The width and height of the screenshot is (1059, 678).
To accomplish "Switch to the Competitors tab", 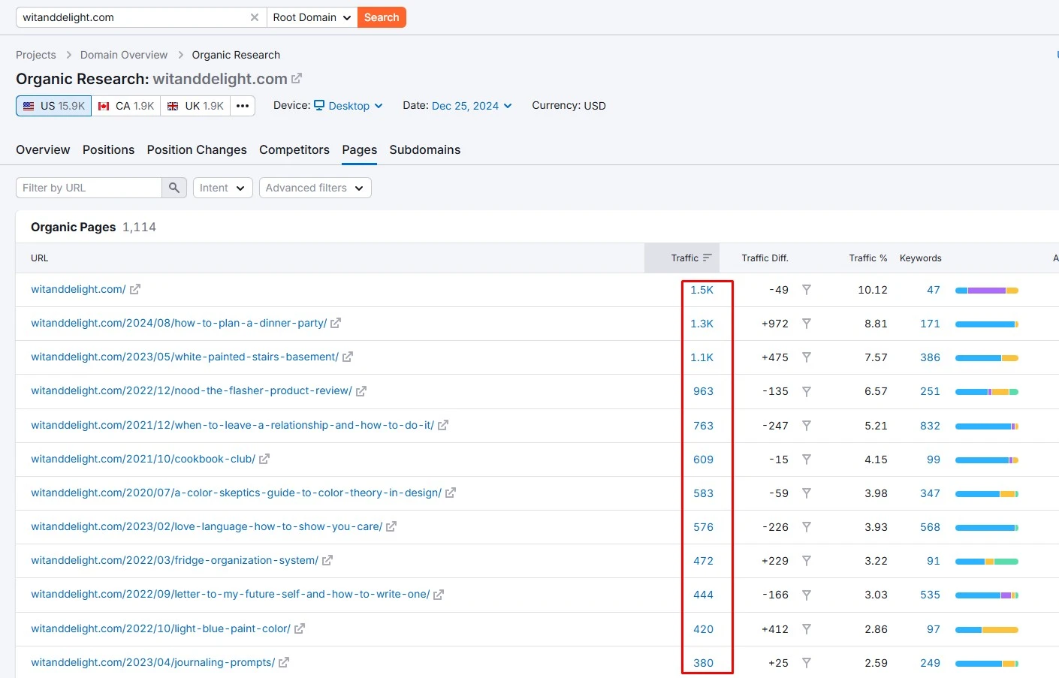I will click(x=294, y=149).
